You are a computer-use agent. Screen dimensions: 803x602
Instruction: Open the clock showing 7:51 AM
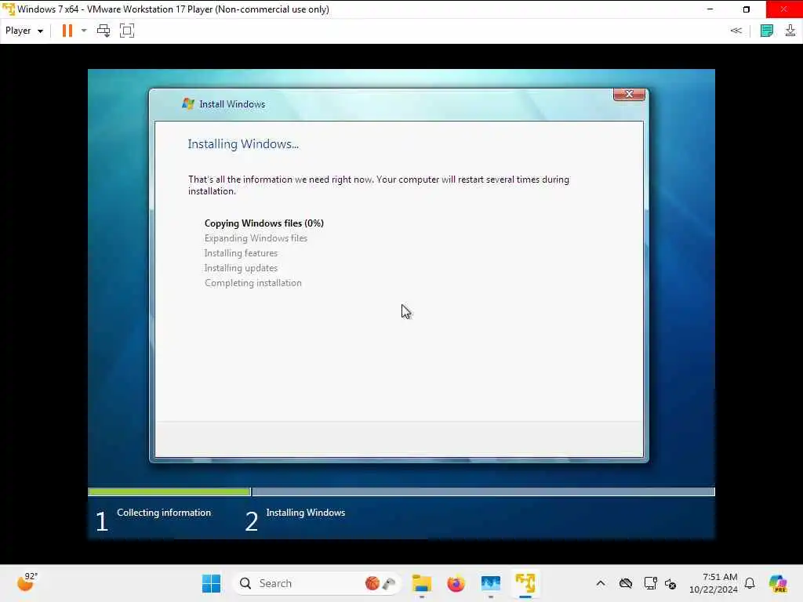coord(714,583)
